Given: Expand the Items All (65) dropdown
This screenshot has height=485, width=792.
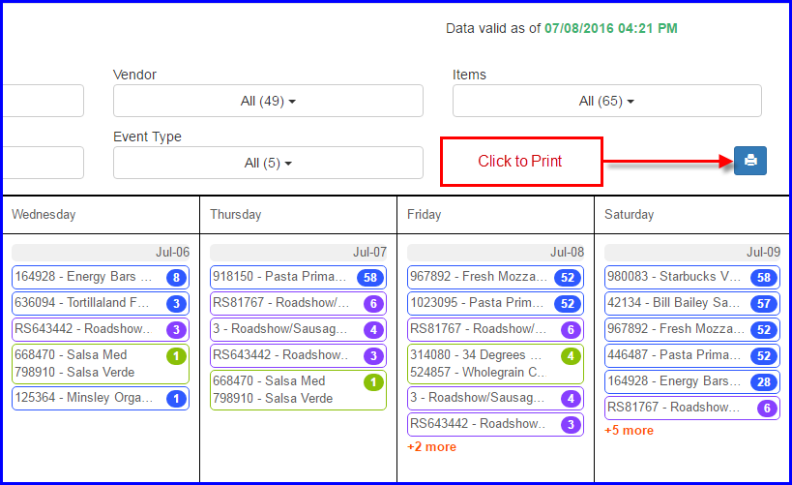Looking at the screenshot, I should [x=606, y=101].
